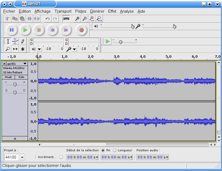Start playback with the large Play button
222x171 pixels.
(25, 30)
